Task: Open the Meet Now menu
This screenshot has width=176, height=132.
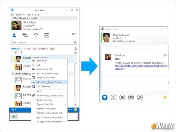Action: (21, 15)
